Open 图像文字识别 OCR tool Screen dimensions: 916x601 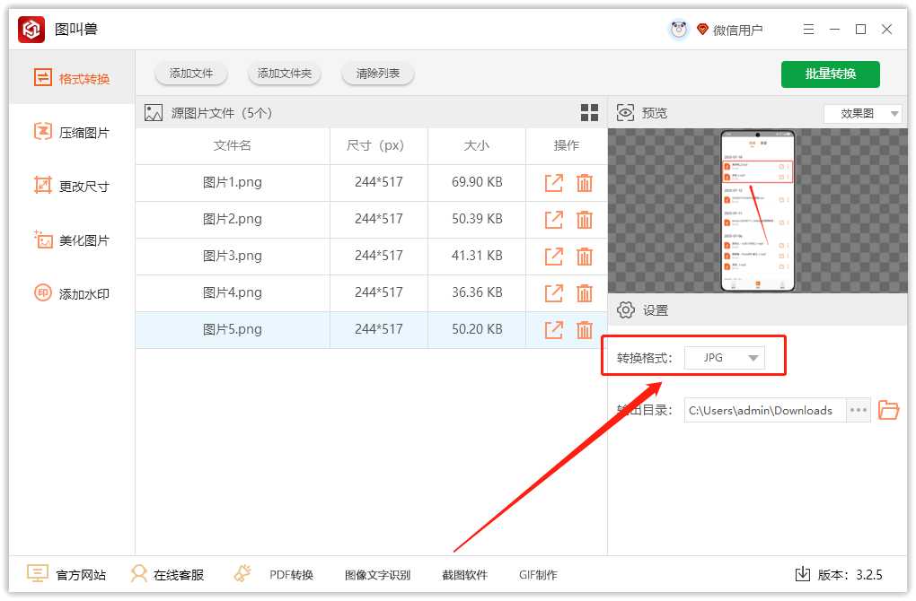[x=377, y=574]
